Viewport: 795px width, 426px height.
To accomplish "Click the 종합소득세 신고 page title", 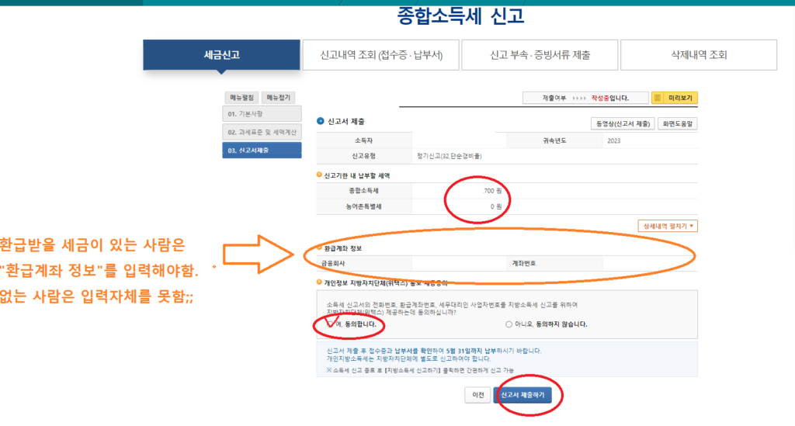I will point(460,17).
